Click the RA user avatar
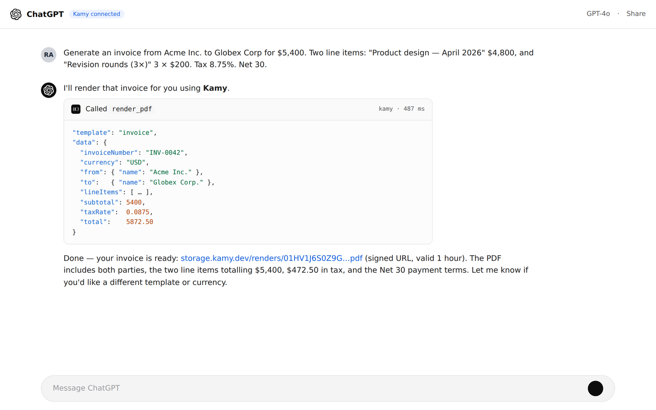Screen dimensions: 656x410 [49, 55]
